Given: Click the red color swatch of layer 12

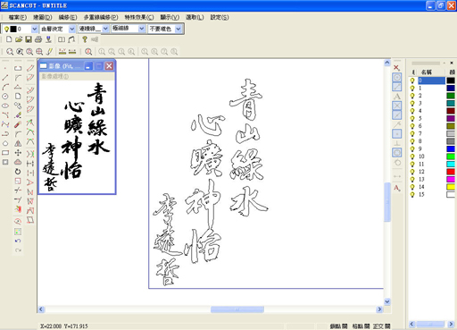Looking at the screenshot, I should tap(451, 172).
